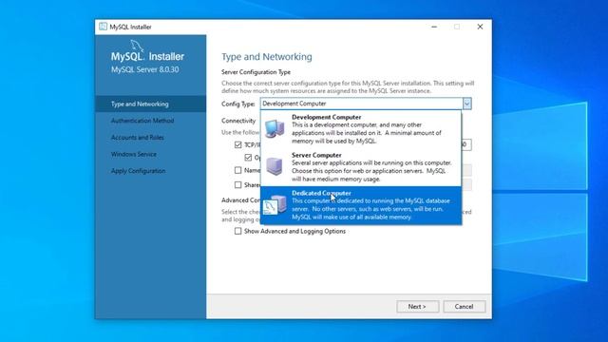
Task: Click the MySQL dolphin logo in sidebar
Action: [x=137, y=46]
